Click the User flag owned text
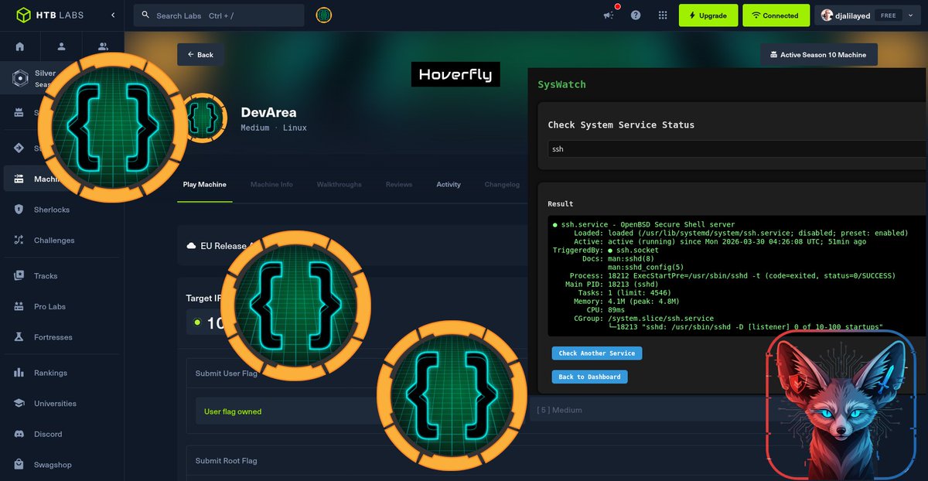Image resolution: width=928 pixels, height=481 pixels. coord(233,411)
